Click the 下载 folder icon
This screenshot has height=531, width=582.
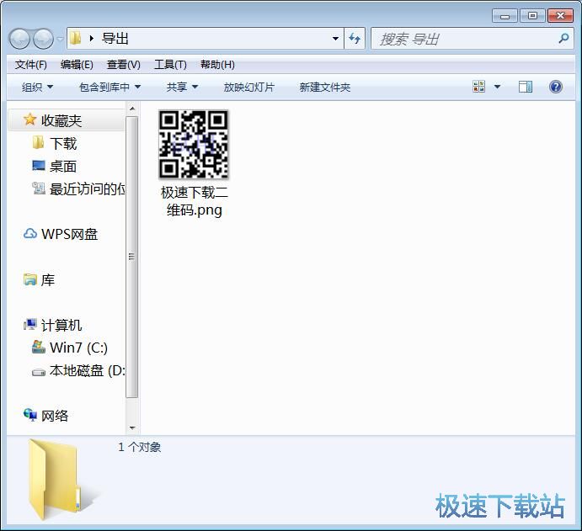point(38,142)
